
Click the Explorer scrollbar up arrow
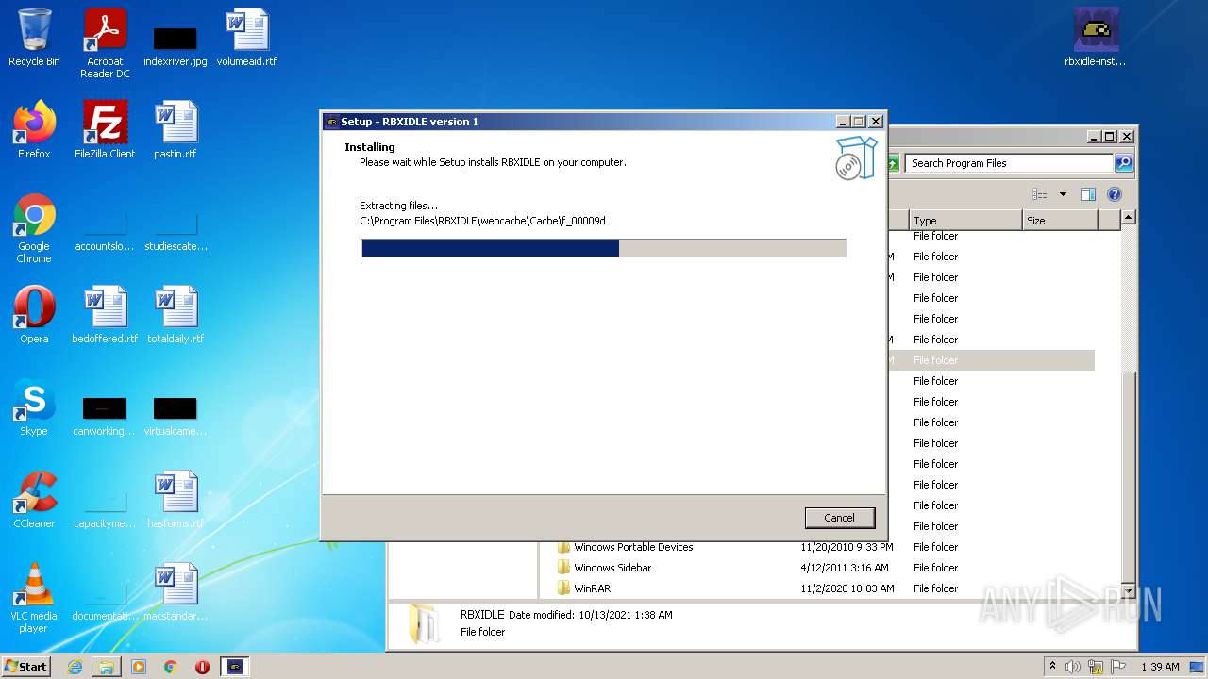[1128, 218]
